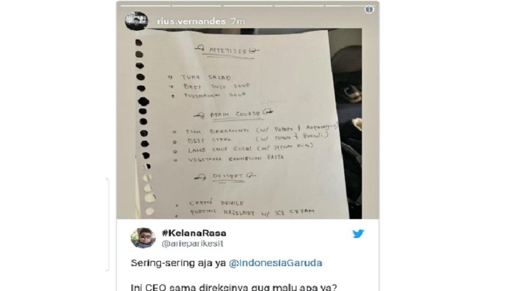Click the info icon on the embedded tweet
The height and width of the screenshot is (291, 517).
(369, 10)
